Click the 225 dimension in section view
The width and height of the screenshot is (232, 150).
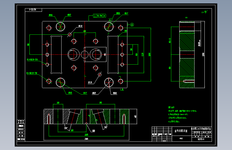pos(86,135)
